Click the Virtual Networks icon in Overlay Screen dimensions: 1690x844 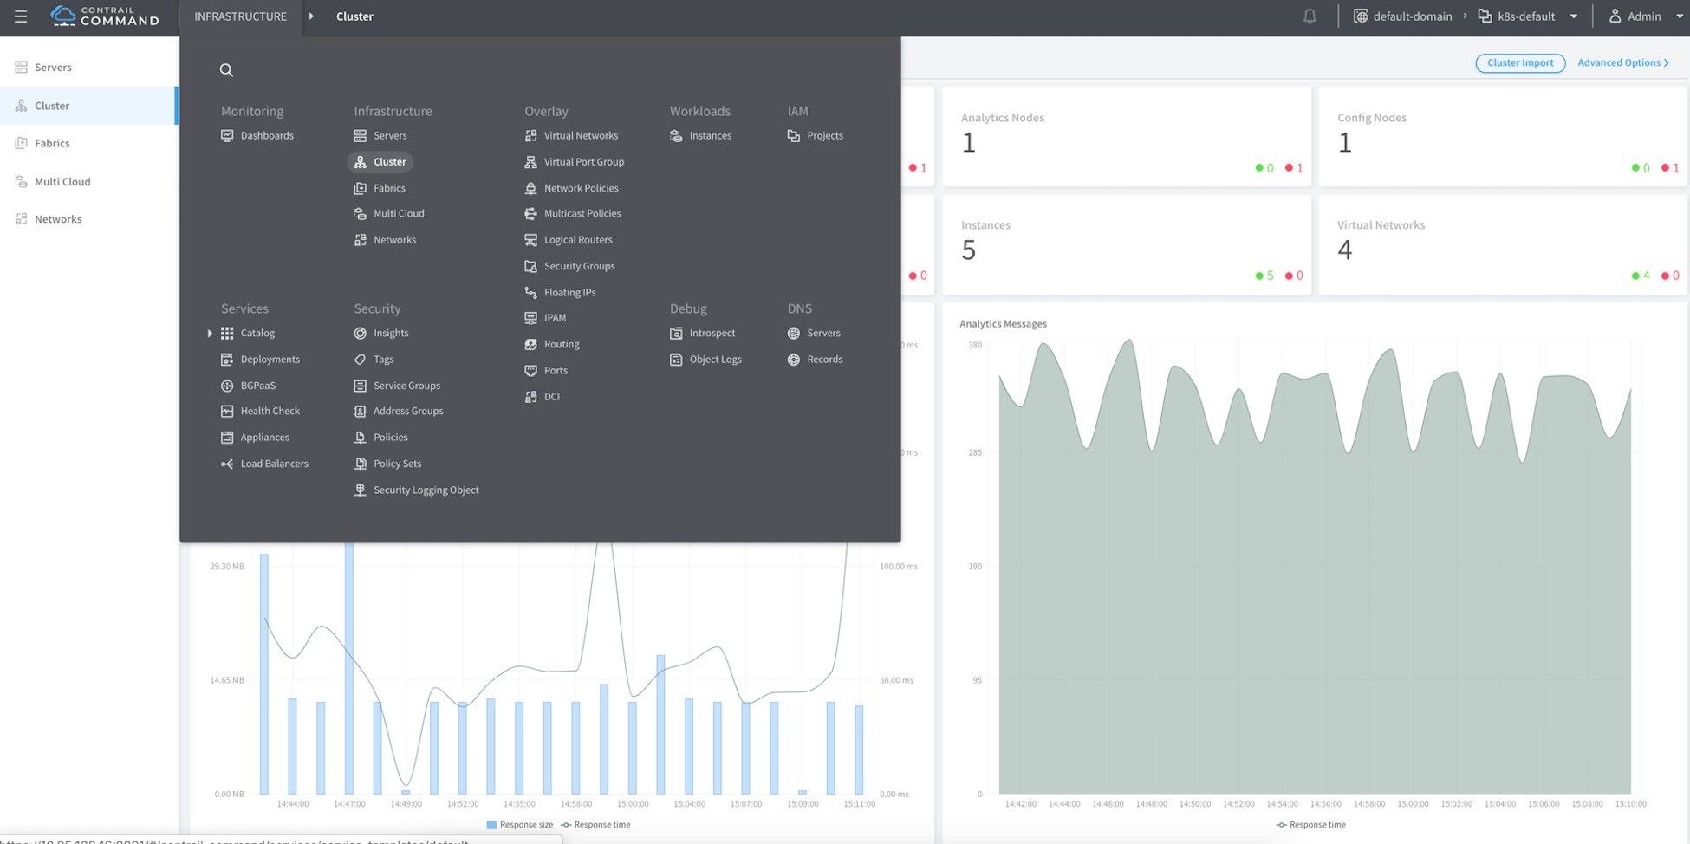pyautogui.click(x=530, y=136)
